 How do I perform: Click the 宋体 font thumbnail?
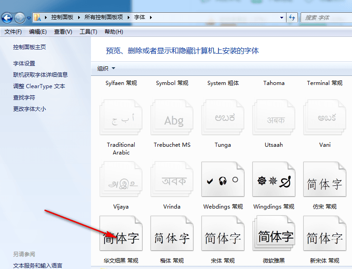(223, 235)
